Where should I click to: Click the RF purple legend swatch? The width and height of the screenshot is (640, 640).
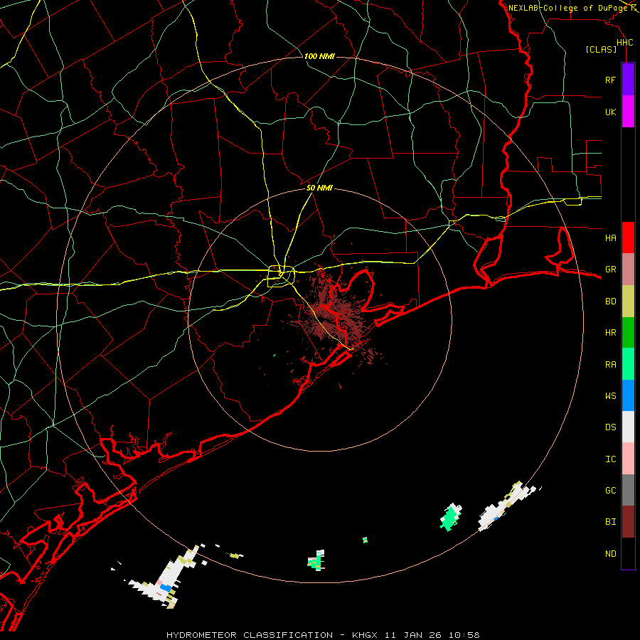coord(628,80)
